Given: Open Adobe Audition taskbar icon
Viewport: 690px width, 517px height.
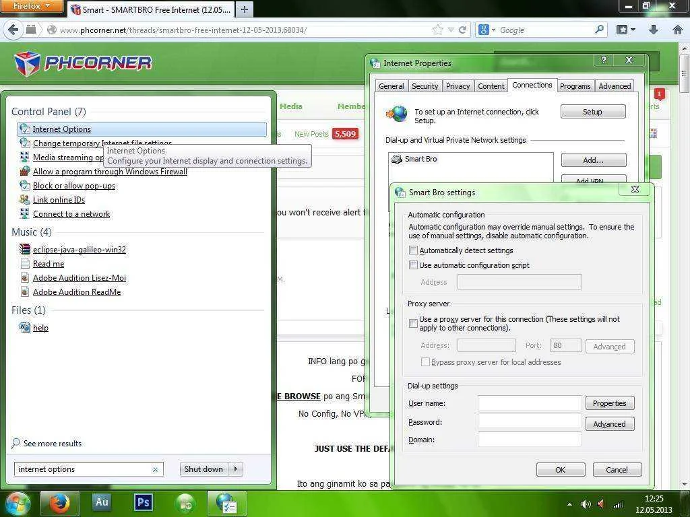Looking at the screenshot, I should point(102,502).
